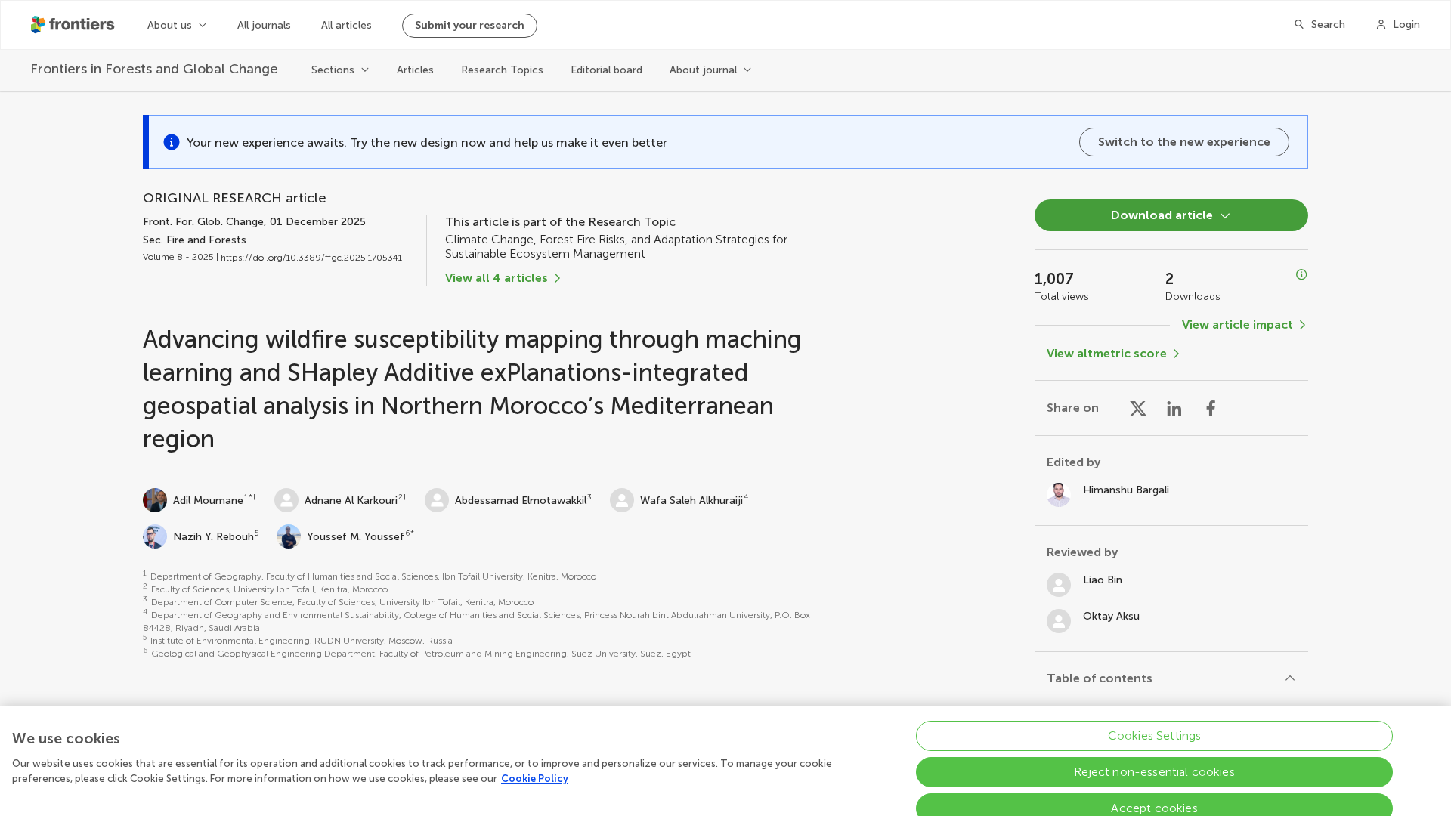
Task: Click the Frontiers logo
Action: tap(73, 25)
